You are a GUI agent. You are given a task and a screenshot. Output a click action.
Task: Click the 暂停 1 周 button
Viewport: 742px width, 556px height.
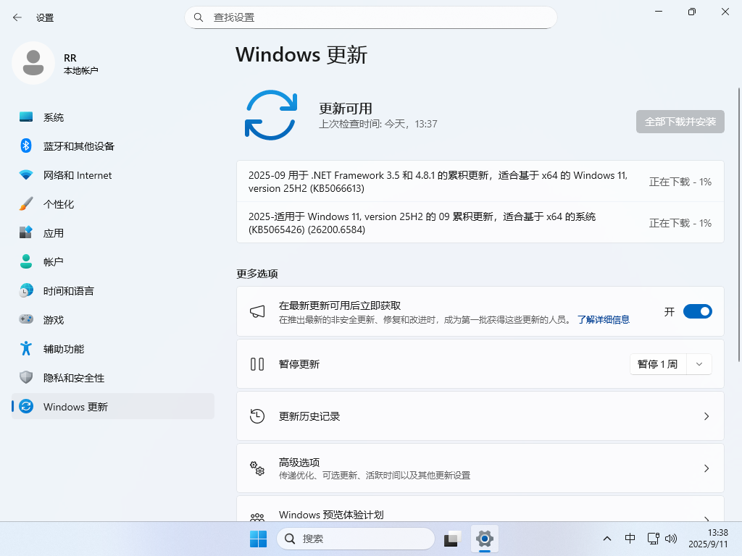pyautogui.click(x=658, y=364)
